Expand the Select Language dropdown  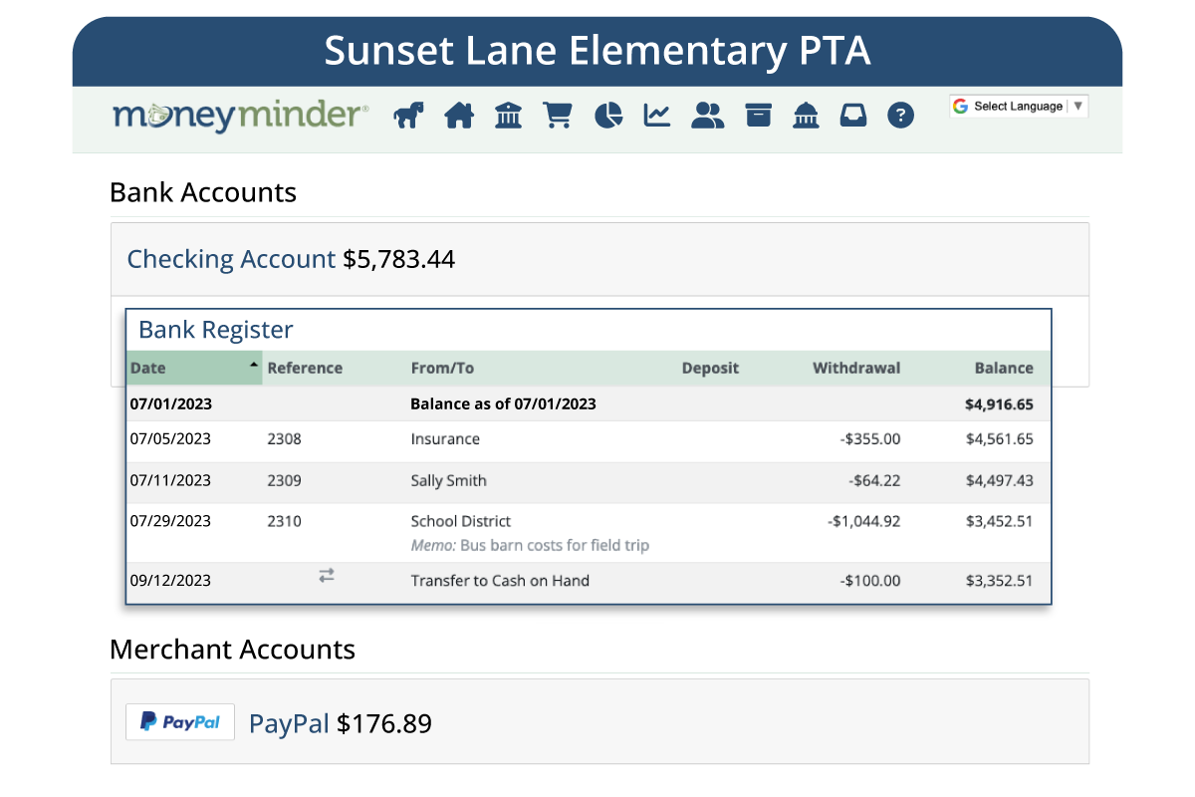tap(1019, 107)
